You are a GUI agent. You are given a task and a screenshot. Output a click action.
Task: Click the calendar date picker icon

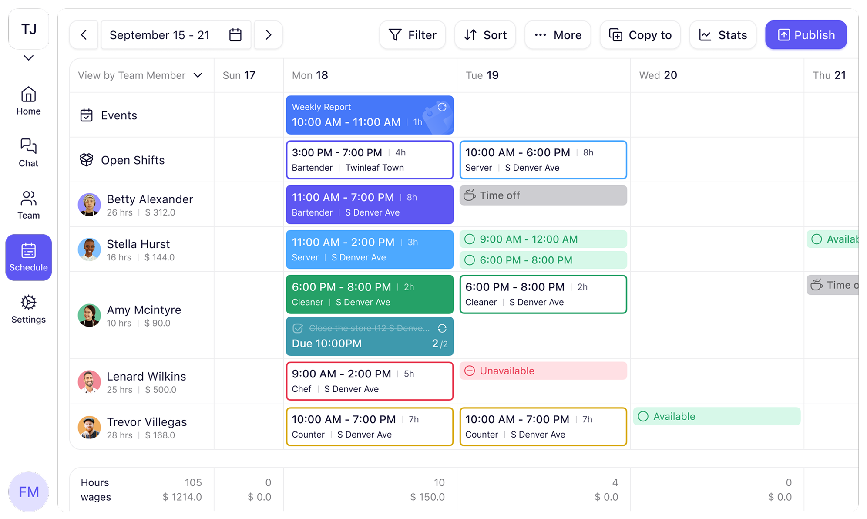[x=235, y=35]
